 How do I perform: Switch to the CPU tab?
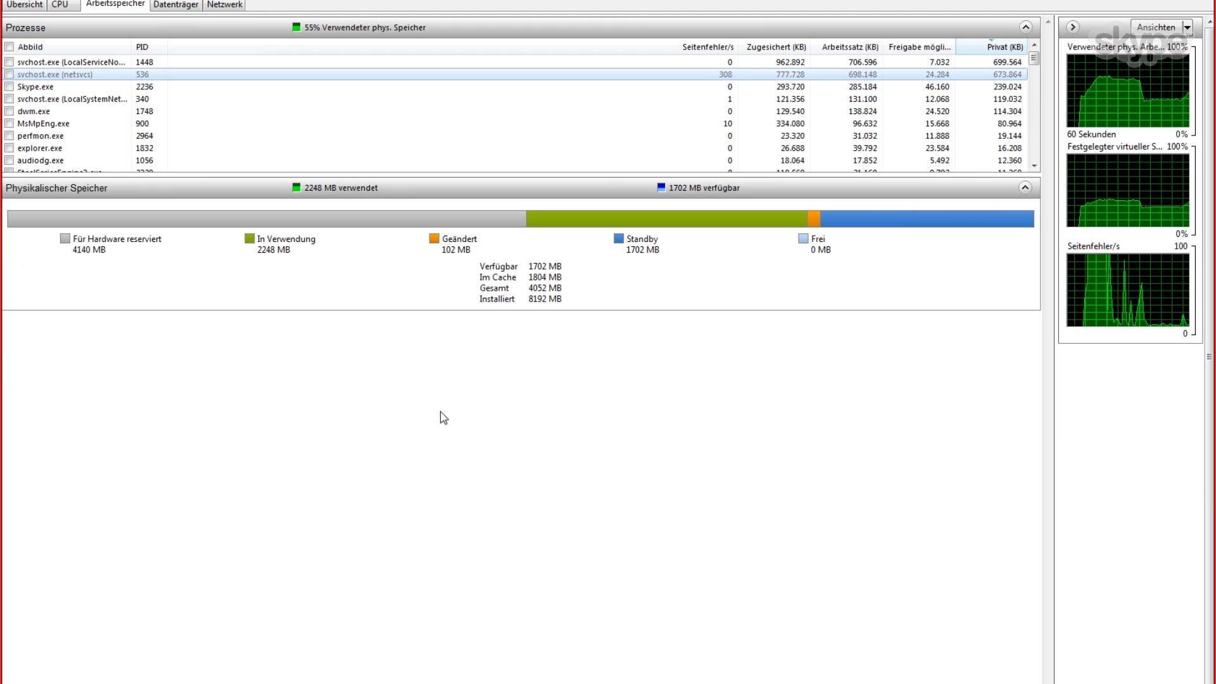(x=60, y=4)
